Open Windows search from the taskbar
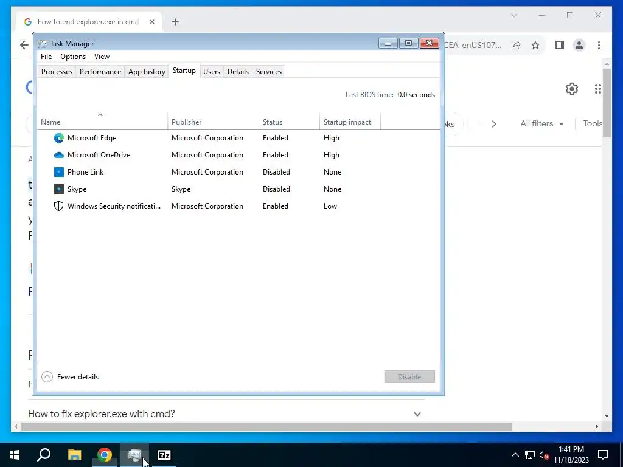Image resolution: width=623 pixels, height=467 pixels. coord(44,455)
